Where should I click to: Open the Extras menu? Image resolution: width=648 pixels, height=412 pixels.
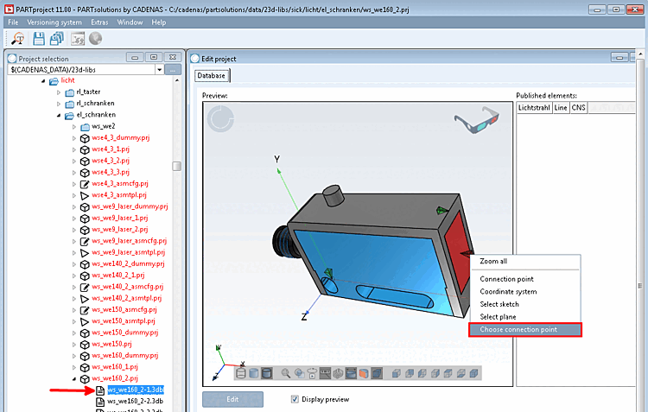point(99,22)
